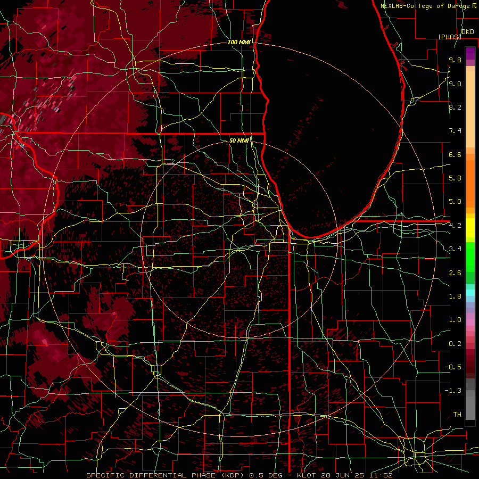This screenshot has height=479, width=479.
Task: Select the "5.0" scale value
Action: pyautogui.click(x=455, y=202)
